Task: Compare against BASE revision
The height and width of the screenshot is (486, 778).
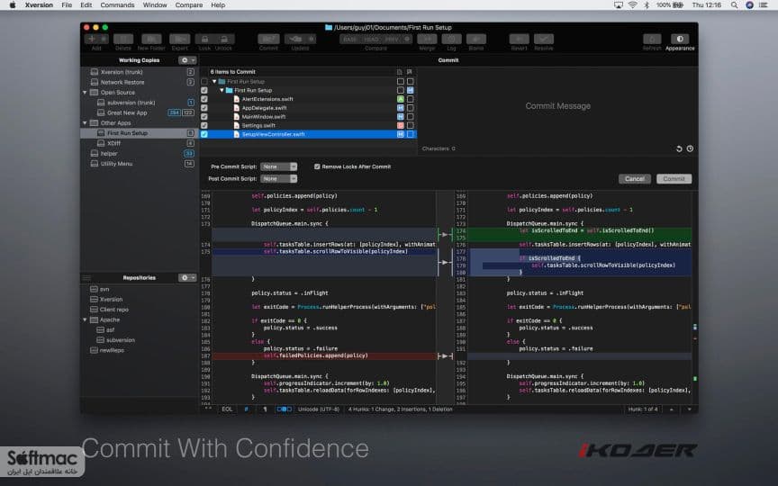Action: 349,40
